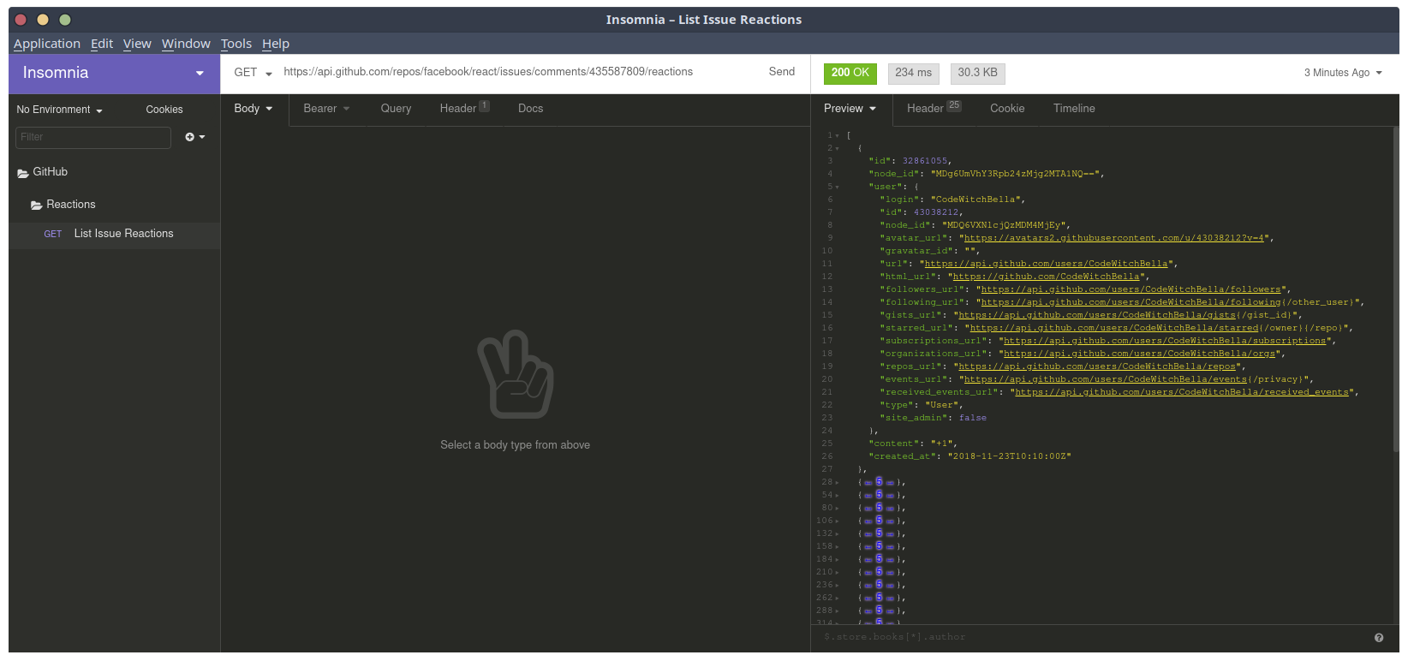1408x661 pixels.
Task: Open the Help menu
Action: [276, 44]
